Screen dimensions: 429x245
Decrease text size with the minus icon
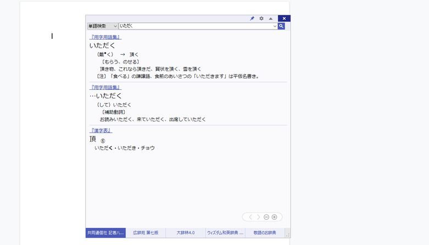pyautogui.click(x=266, y=217)
